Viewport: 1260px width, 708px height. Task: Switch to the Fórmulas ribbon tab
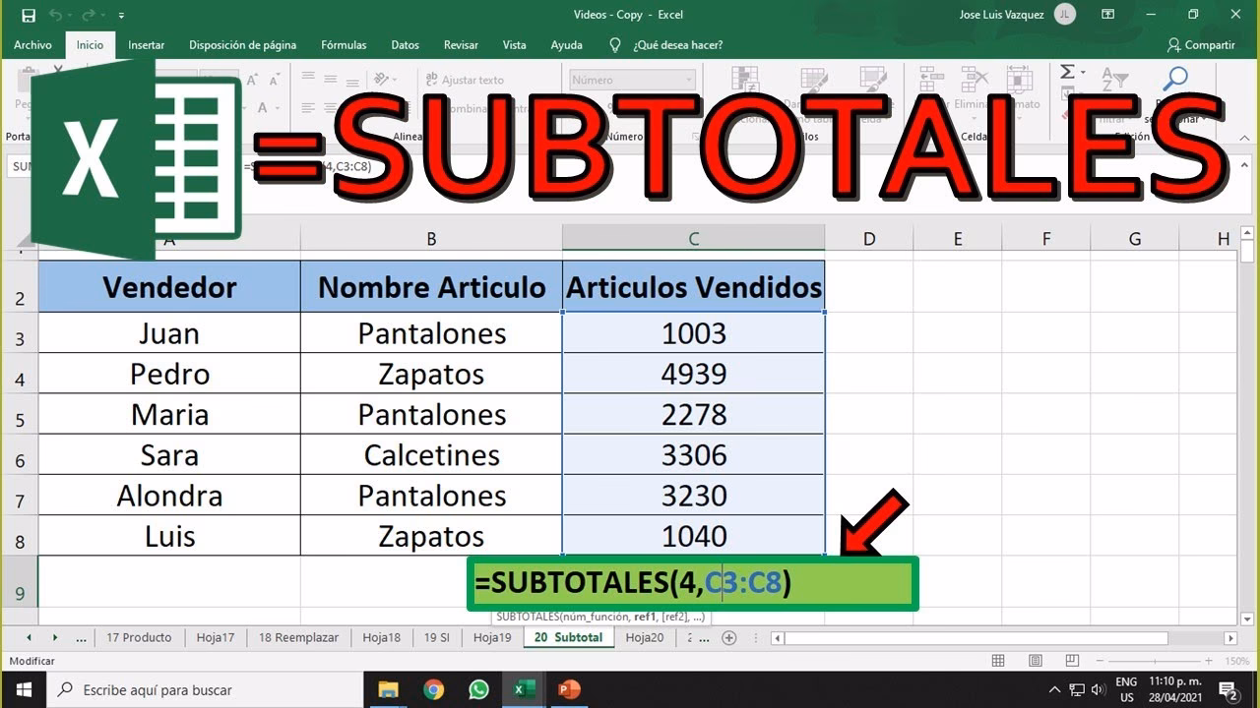coord(344,45)
